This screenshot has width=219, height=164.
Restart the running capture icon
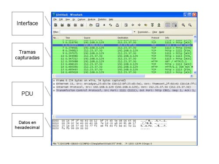pos(82,25)
